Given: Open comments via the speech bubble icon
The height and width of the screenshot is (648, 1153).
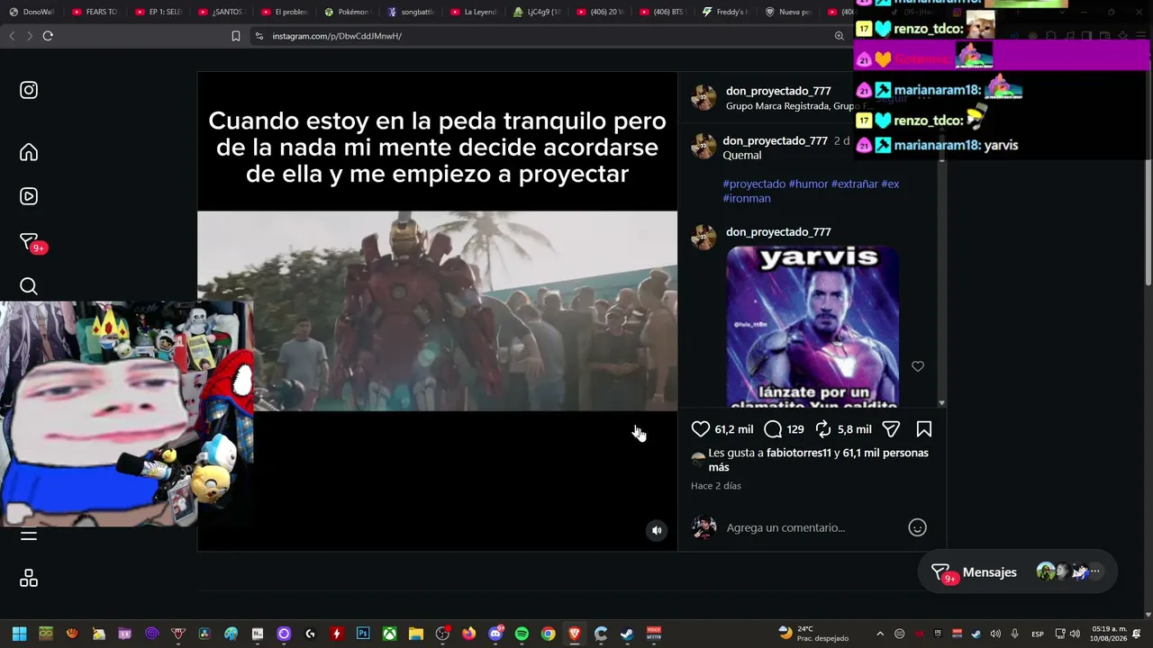Looking at the screenshot, I should coord(773,429).
